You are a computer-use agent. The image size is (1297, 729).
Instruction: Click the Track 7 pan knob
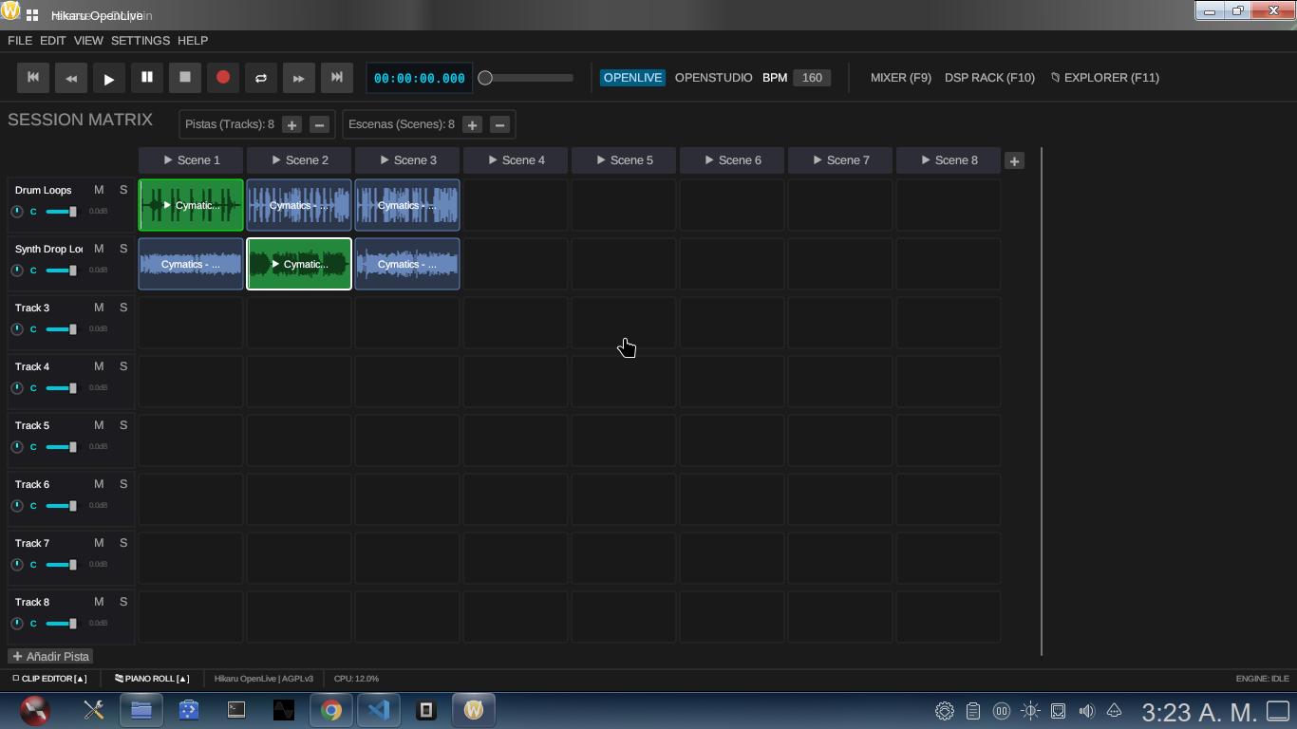click(17, 564)
